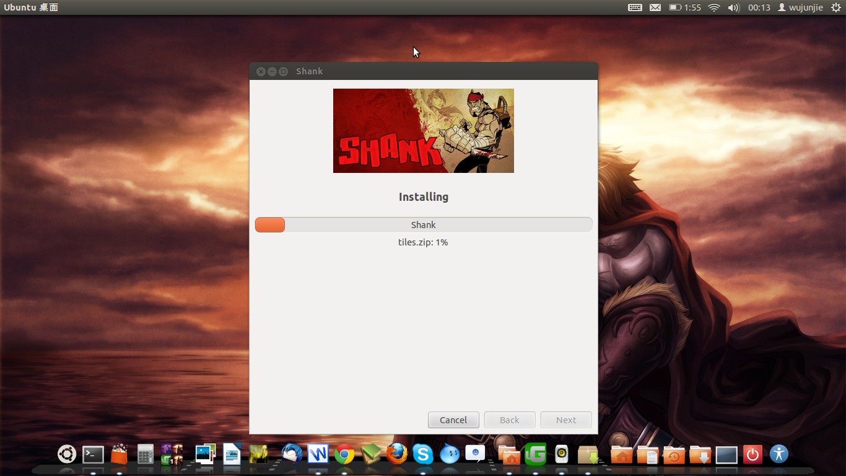The image size is (846, 476).
Task: Launch uGet download manager green icon
Action: pyautogui.click(x=535, y=454)
